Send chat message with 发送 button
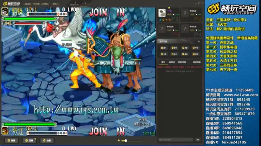 (198, 140)
